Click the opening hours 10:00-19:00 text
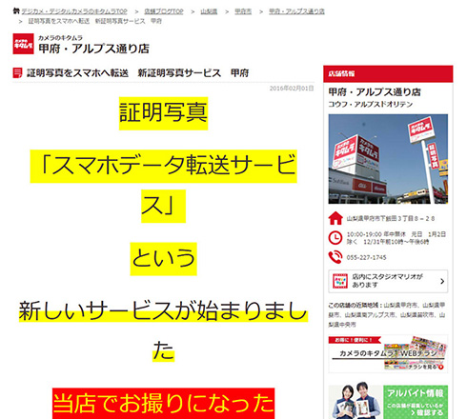 pyautogui.click(x=396, y=238)
